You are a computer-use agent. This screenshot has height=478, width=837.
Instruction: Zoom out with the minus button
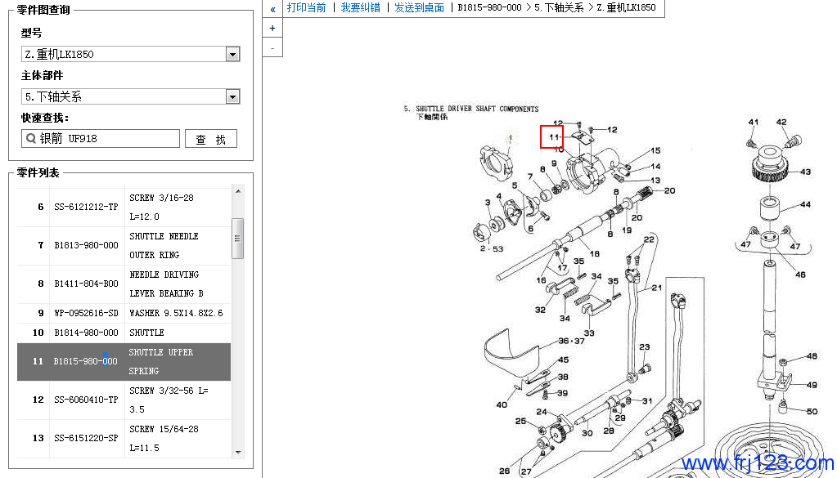tap(272, 48)
